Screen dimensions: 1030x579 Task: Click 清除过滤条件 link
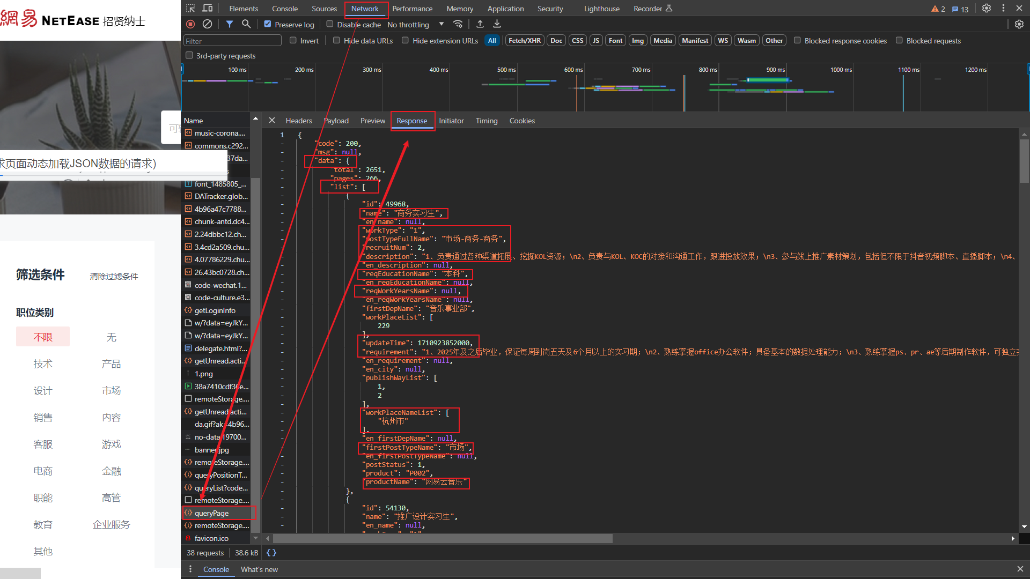tap(114, 276)
